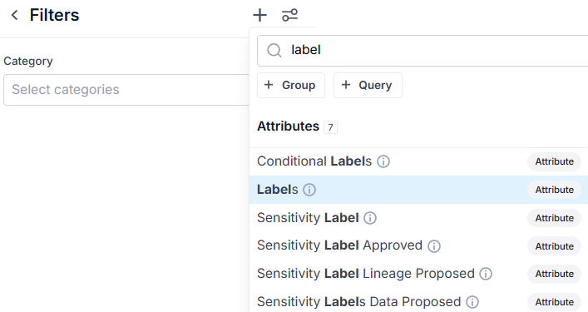The width and height of the screenshot is (588, 312).
Task: Click the back chevron beside Filters
Action: (x=15, y=15)
